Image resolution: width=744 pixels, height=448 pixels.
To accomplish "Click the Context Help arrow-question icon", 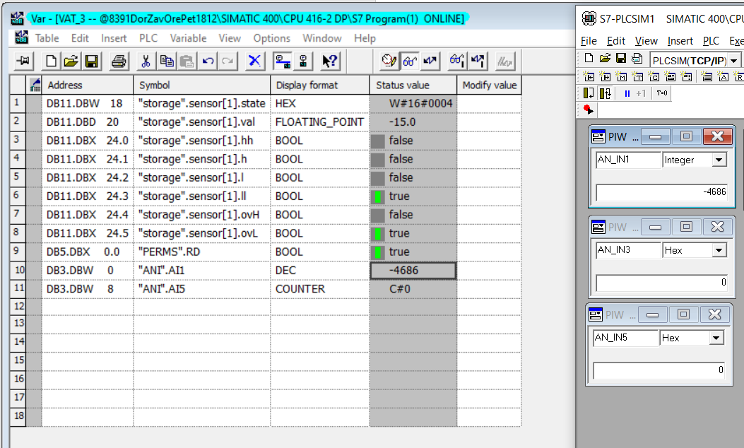I will coord(330,61).
